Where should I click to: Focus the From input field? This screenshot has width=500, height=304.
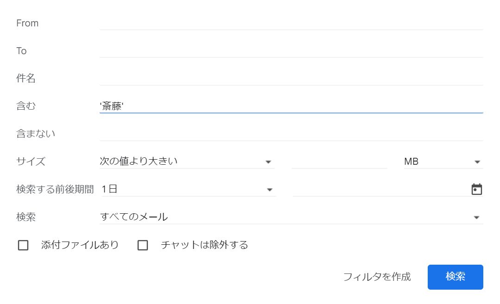291,23
